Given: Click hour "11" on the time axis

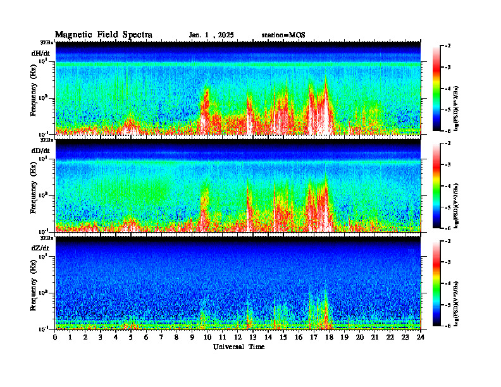Looking at the screenshot, I should (x=223, y=338).
